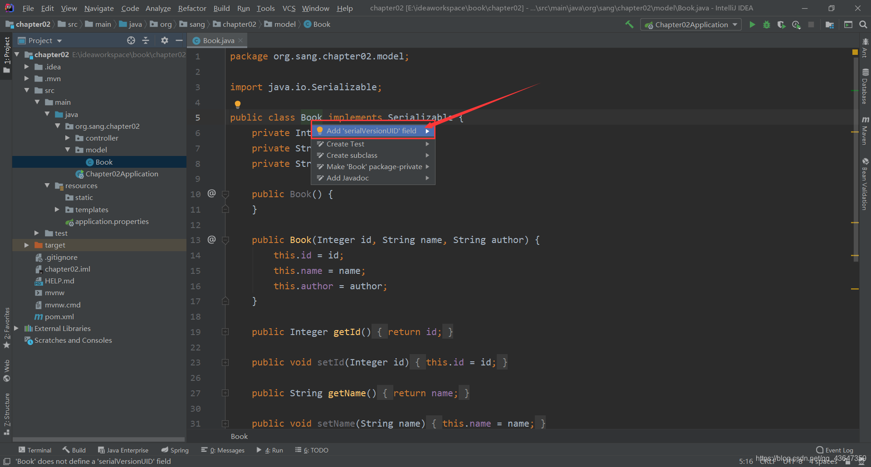Open the Favorites side tab
Image resolution: width=871 pixels, height=467 pixels.
6,328
